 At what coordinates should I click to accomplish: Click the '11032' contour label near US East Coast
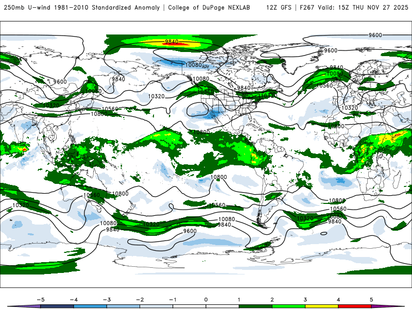point(268,96)
